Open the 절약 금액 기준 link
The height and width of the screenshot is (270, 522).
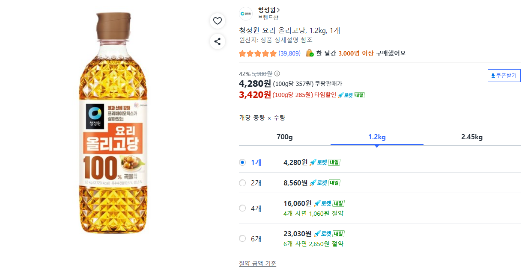coord(257,264)
